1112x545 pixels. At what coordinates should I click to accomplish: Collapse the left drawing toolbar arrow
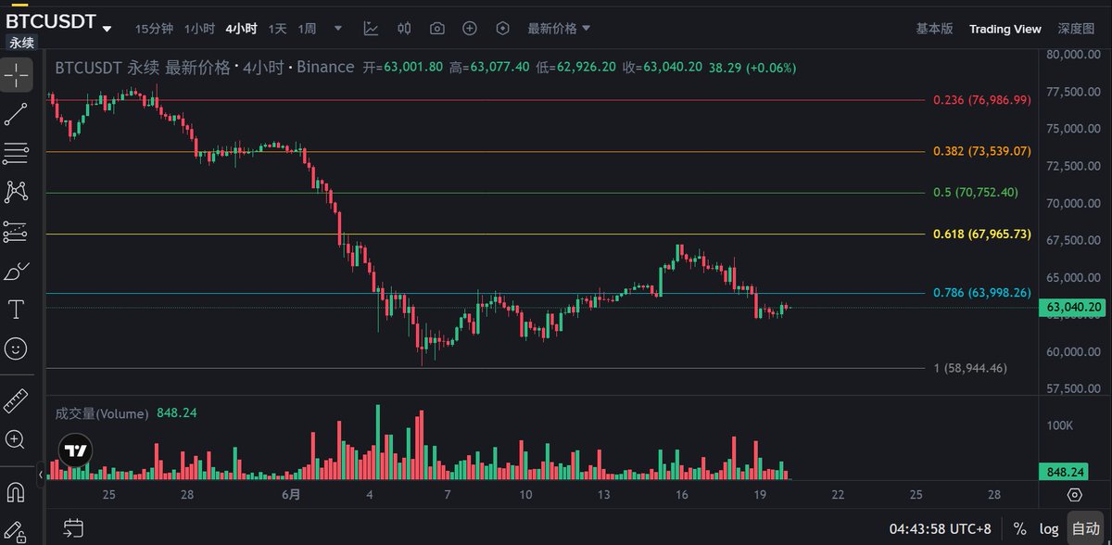point(40,475)
